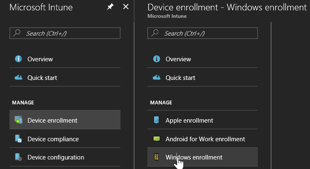
Task: Click the Android for Work enrollment icon
Action: click(x=156, y=139)
